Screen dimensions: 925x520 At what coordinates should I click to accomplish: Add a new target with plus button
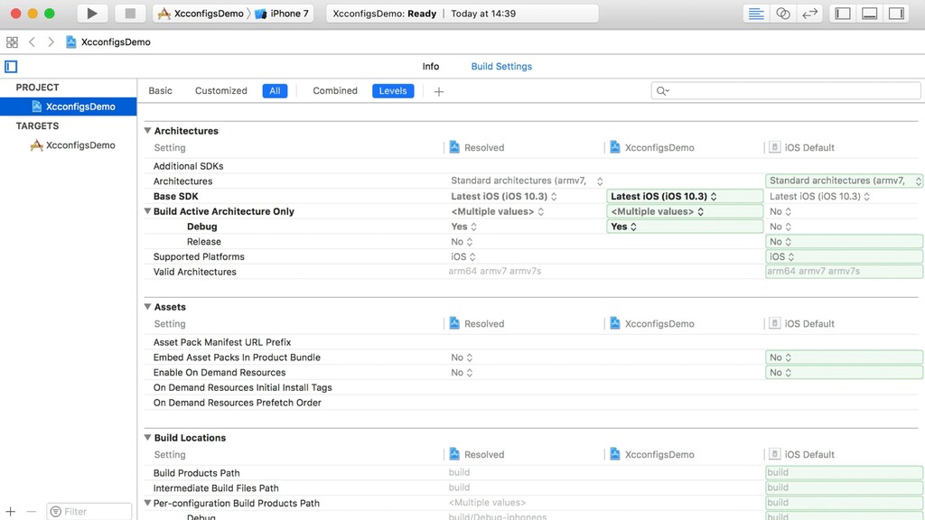click(x=11, y=511)
